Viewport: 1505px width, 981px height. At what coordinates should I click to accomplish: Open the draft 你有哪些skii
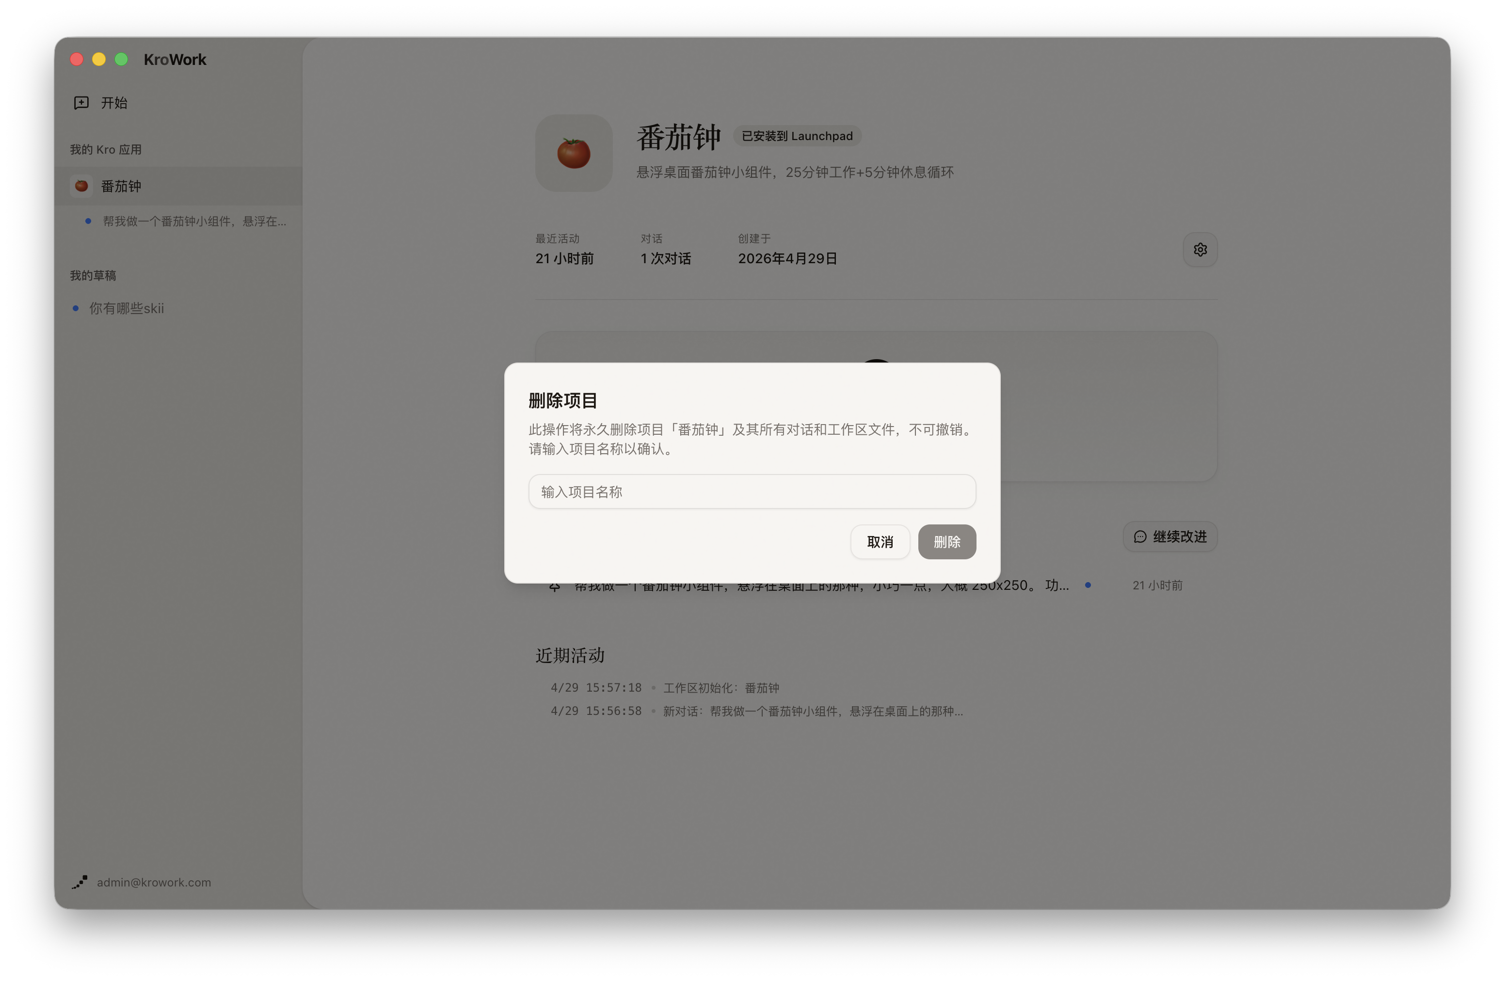pyautogui.click(x=126, y=308)
